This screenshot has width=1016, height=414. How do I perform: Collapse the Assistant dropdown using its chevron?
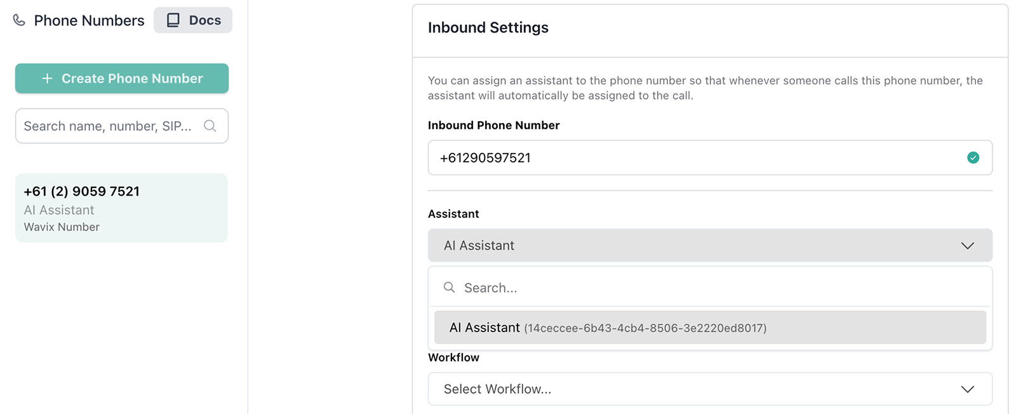pos(967,246)
